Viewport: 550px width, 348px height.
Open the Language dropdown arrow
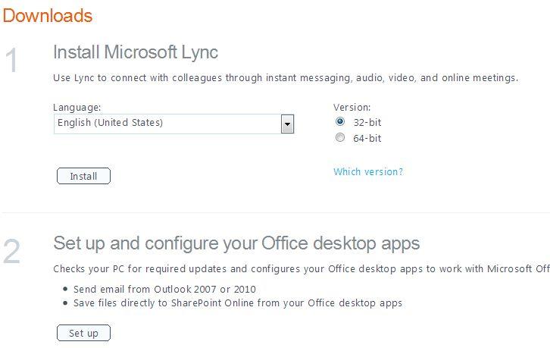click(x=287, y=124)
